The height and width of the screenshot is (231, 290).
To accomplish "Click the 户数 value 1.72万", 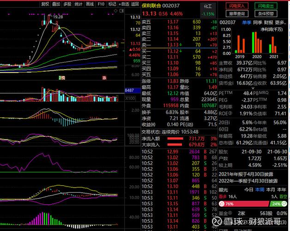I will 255,158.
